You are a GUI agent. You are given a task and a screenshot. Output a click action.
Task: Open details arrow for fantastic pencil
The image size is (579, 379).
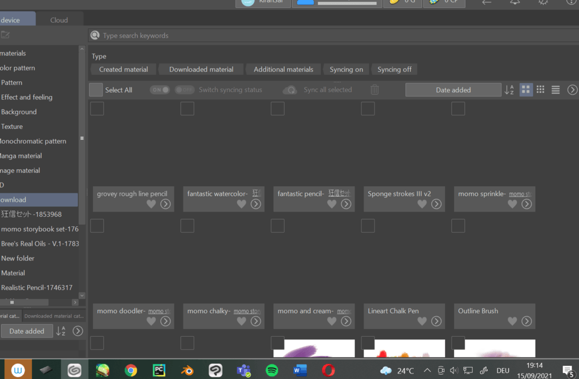(x=346, y=204)
